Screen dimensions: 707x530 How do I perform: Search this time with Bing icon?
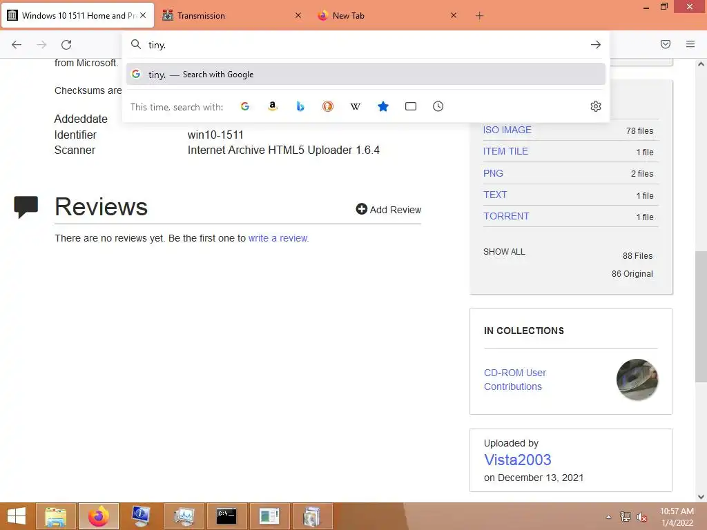(300, 106)
